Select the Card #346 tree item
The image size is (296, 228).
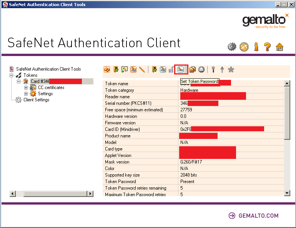click(x=40, y=81)
